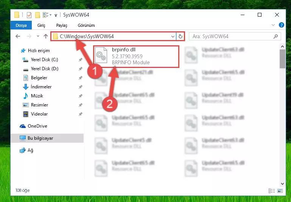Expand the ribbon with the chevron
The width and height of the screenshot is (291, 202).
[273, 25]
